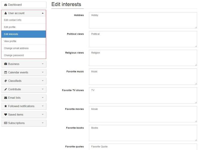Viewport: 200px width, 150px height.
Task: Click the Religious views resize handle
Action: 196,65
